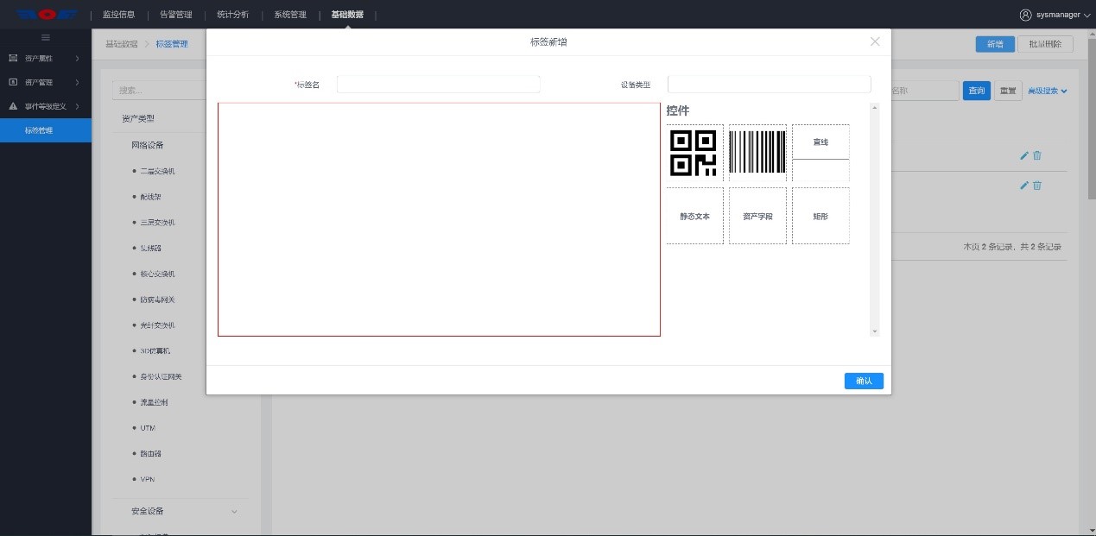Open the 设备类型 dropdown field
This screenshot has width=1096, height=536.
pos(769,85)
